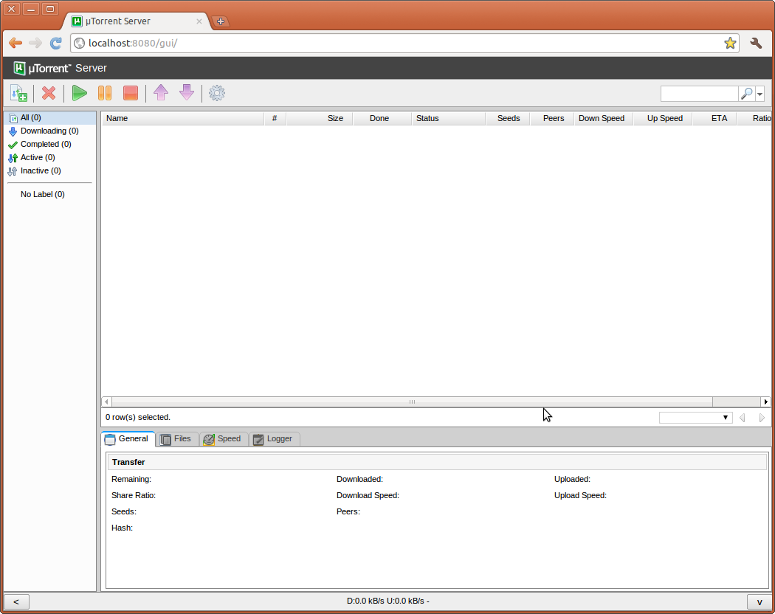Click the red X Remove torrent icon
The height and width of the screenshot is (614, 775).
49,93
